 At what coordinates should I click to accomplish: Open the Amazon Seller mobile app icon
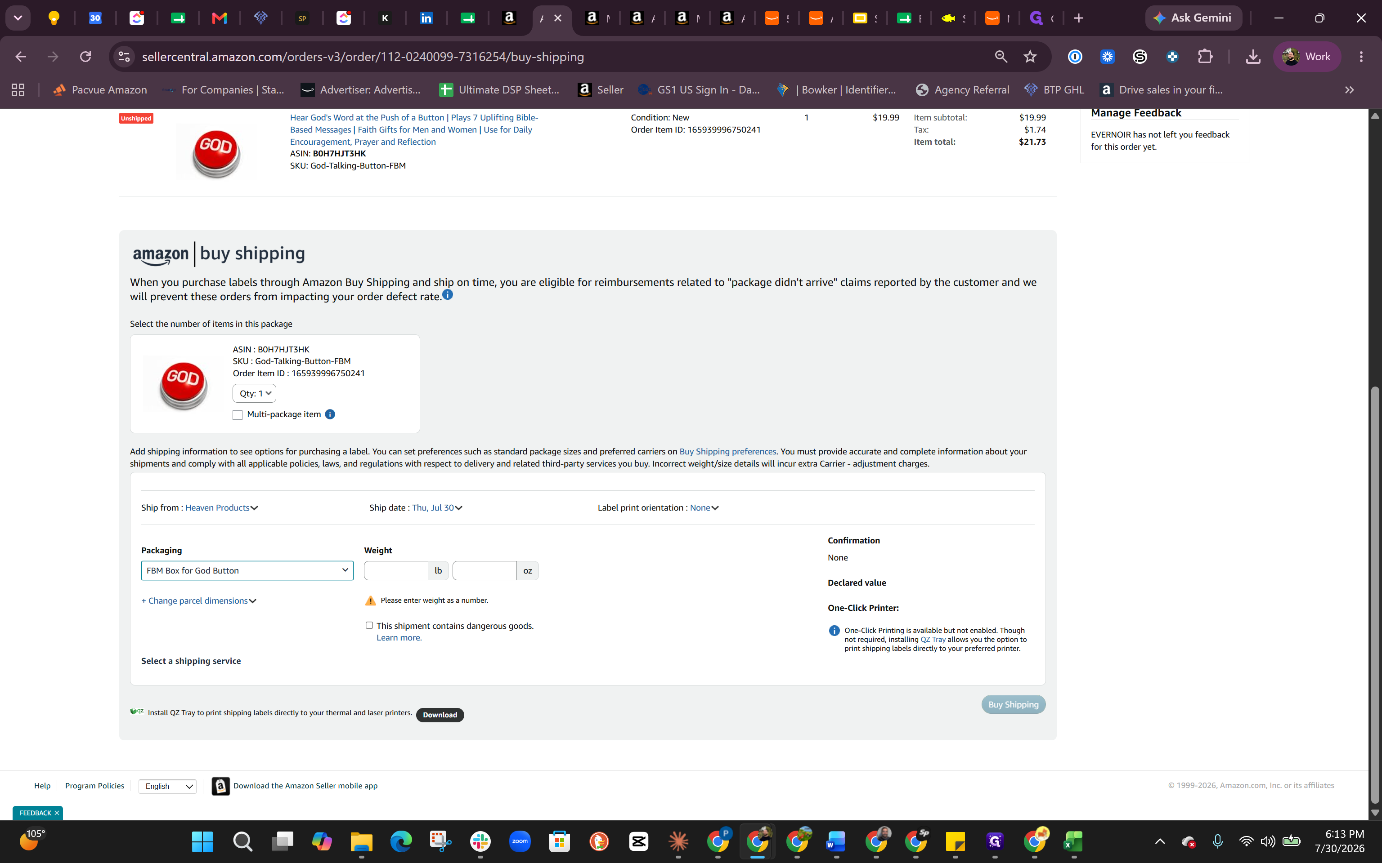click(220, 786)
